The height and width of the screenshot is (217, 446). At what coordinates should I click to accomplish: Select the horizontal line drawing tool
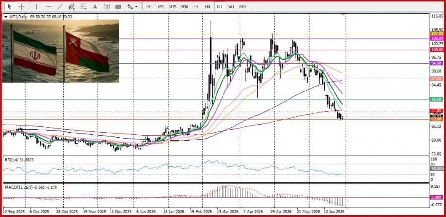[x=49, y=7]
